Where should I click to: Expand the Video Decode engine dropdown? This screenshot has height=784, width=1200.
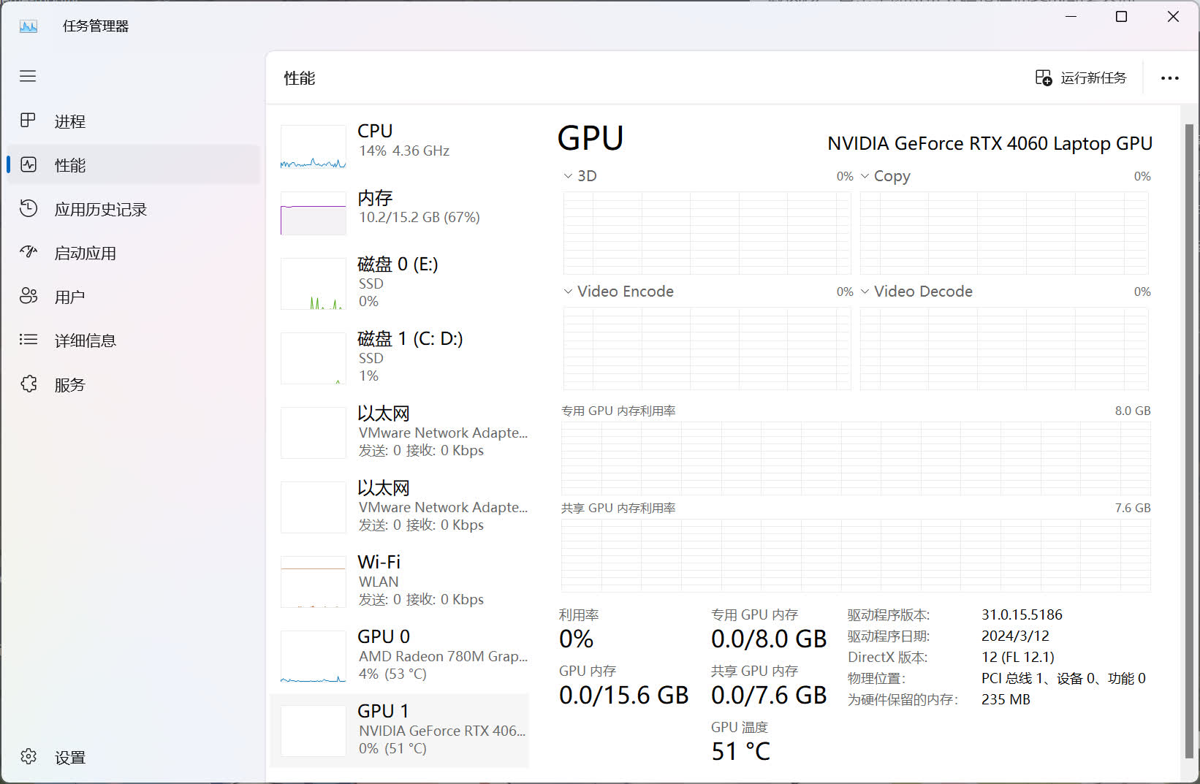pyautogui.click(x=865, y=292)
